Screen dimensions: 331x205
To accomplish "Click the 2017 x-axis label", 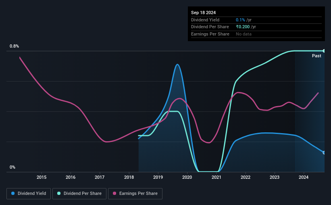I will 100,177.
